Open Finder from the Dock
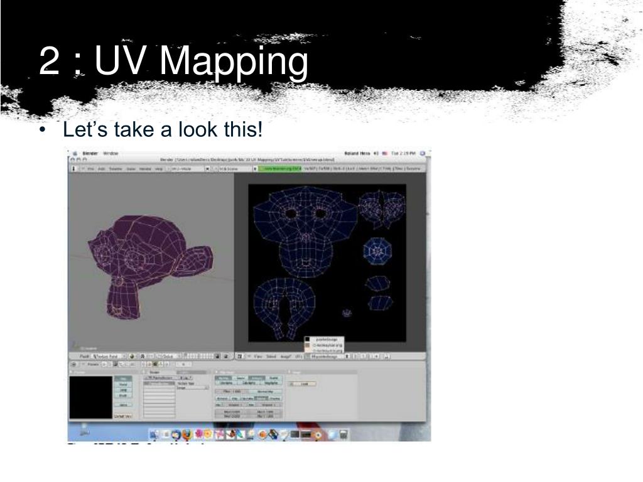Viewport: 643px width, 482px height. [153, 434]
